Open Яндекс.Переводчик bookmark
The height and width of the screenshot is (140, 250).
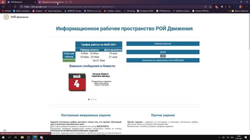53,11
